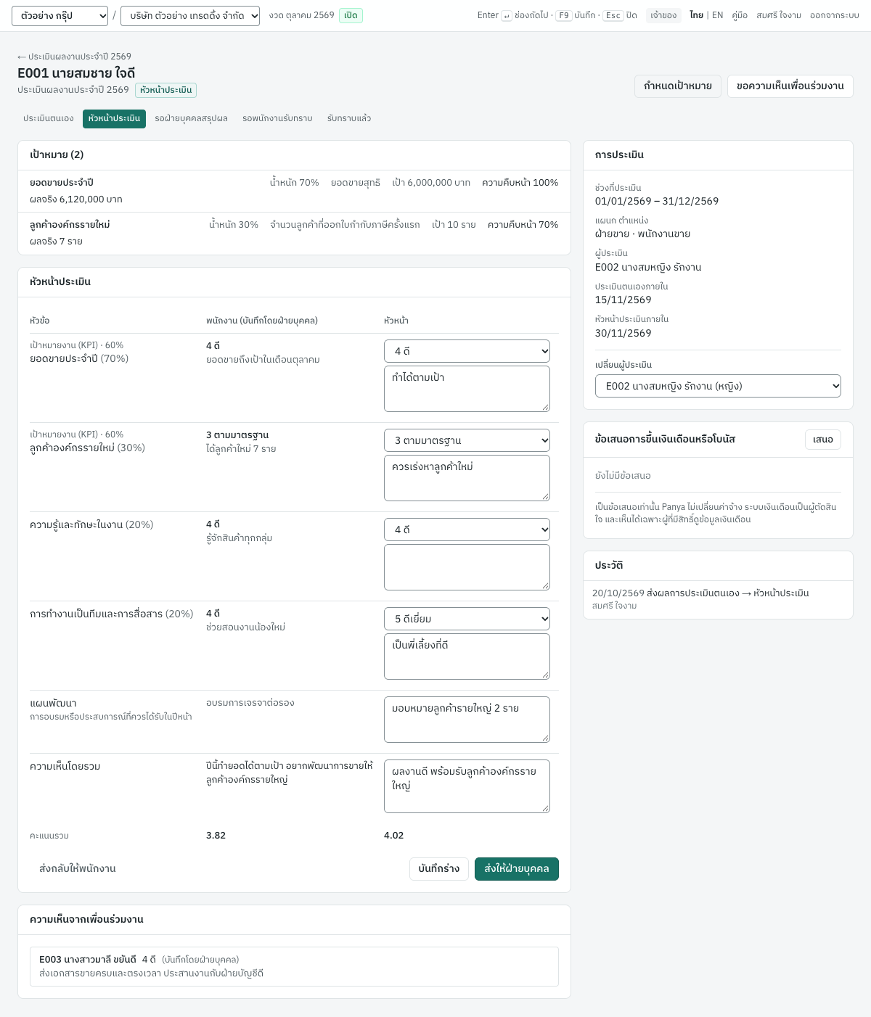Click the เสนอ button for salary proposal

823,440
